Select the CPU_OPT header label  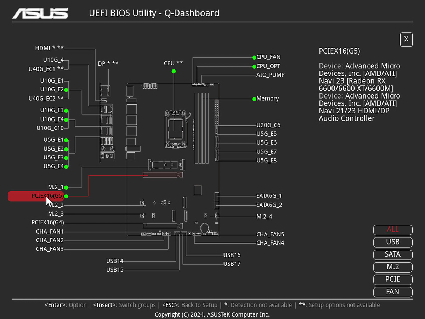[268, 66]
